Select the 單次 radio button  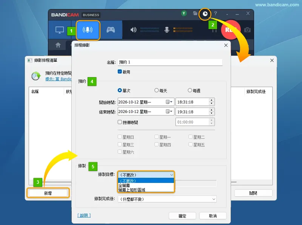(120, 90)
